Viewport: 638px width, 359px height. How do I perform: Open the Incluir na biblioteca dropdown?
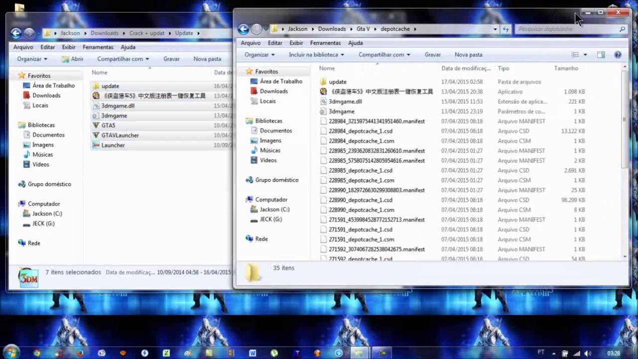[x=317, y=55]
